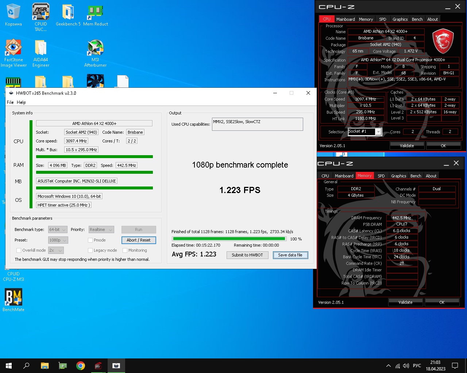Open the Overkill 2x multiplier dropdown
The height and width of the screenshot is (373, 467).
click(56, 250)
